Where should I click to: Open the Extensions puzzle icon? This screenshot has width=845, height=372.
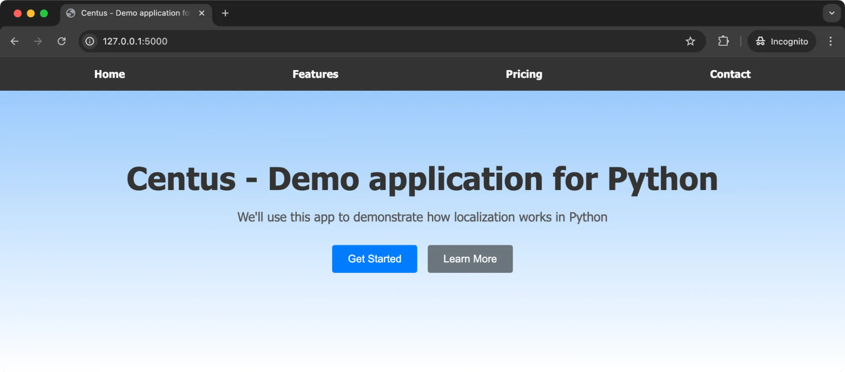[723, 41]
